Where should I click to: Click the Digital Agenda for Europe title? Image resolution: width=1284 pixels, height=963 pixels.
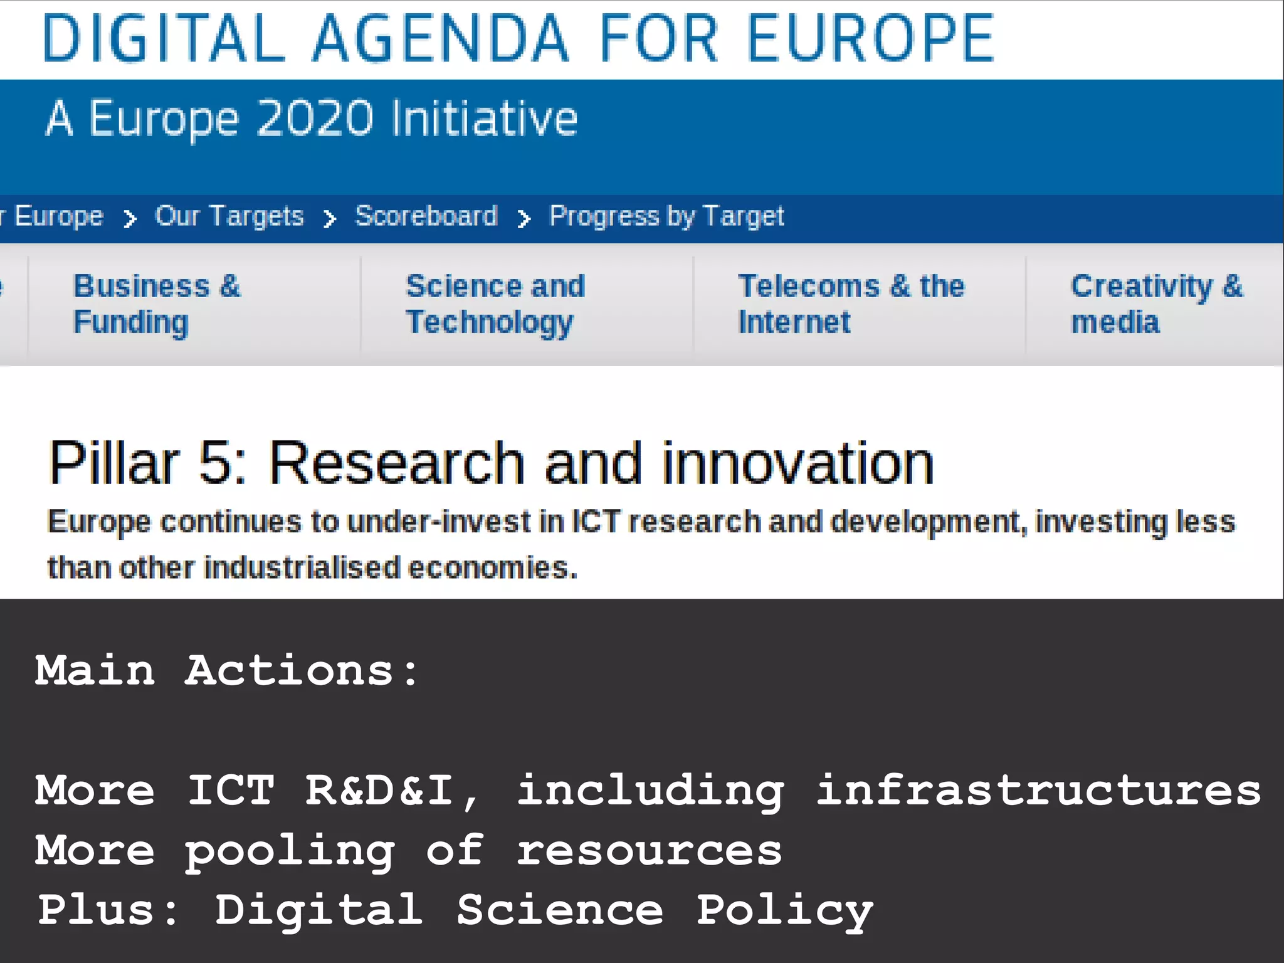coord(518,39)
